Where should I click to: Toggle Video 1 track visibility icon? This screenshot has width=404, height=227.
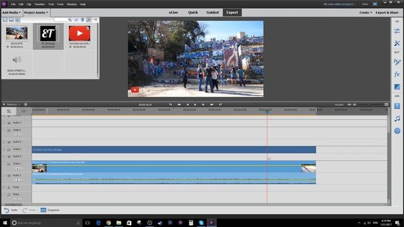pyautogui.click(x=9, y=164)
